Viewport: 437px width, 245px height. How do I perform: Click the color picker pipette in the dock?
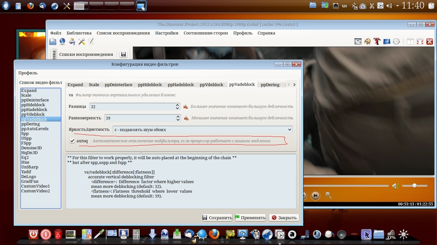[99, 234]
